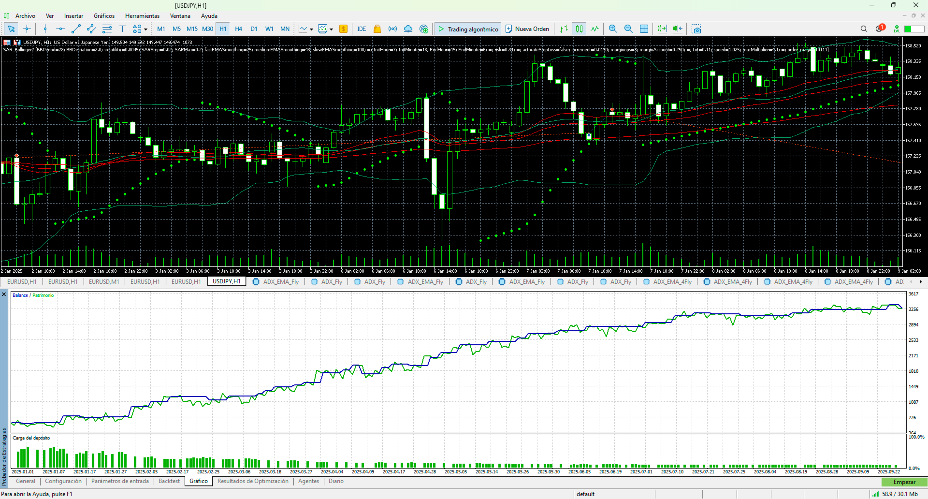Switch chart timeframe to MN
Viewport: 928px width, 499px height.
pos(285,29)
